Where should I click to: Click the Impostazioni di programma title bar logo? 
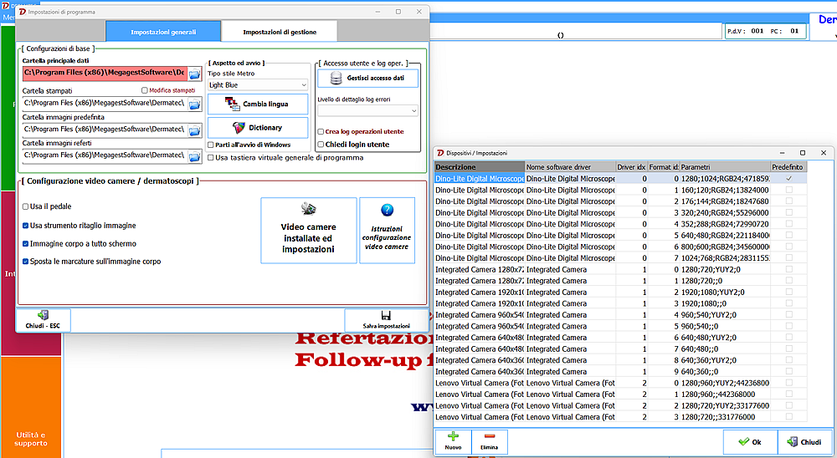point(23,12)
